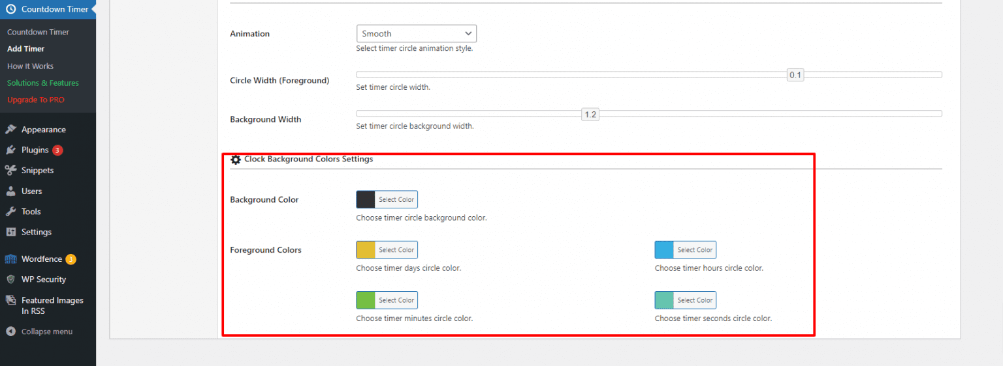Click the 'Background Width' label
Viewport: 1003px width, 366px height.
click(266, 120)
